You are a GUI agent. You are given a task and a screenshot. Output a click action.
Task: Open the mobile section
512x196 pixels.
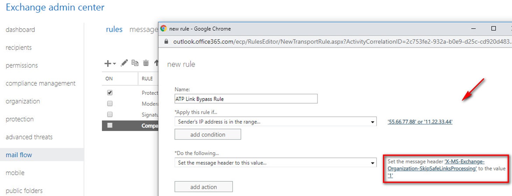click(x=15, y=173)
